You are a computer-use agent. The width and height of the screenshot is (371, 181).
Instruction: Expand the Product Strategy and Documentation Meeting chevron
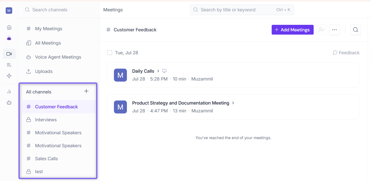(x=233, y=103)
